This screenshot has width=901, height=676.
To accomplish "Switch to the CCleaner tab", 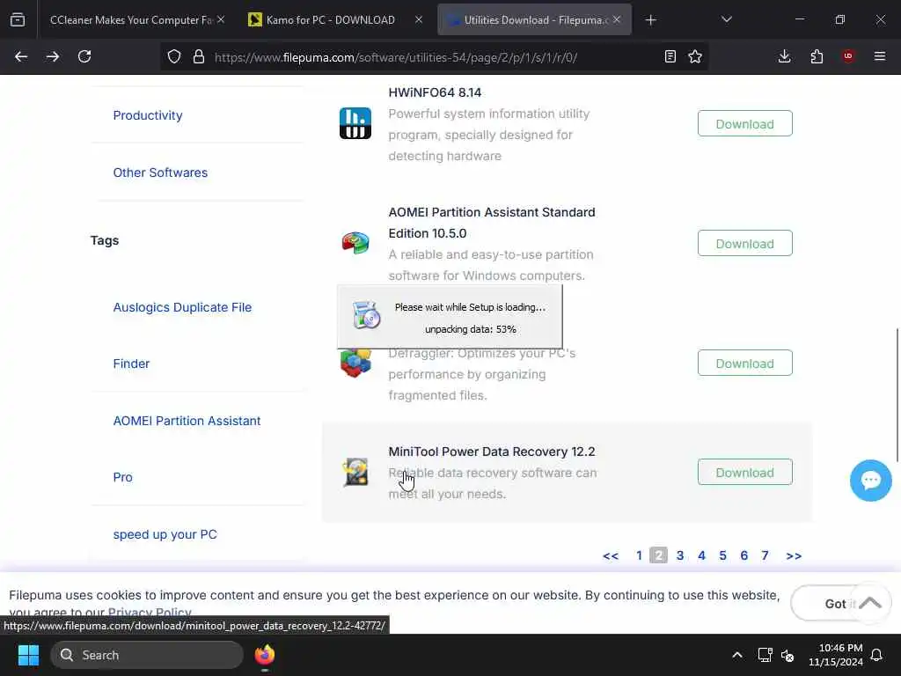I will 132,20.
